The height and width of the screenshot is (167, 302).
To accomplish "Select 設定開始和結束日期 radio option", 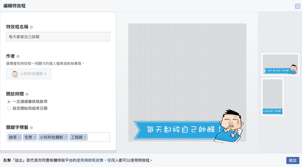I will point(9,108).
